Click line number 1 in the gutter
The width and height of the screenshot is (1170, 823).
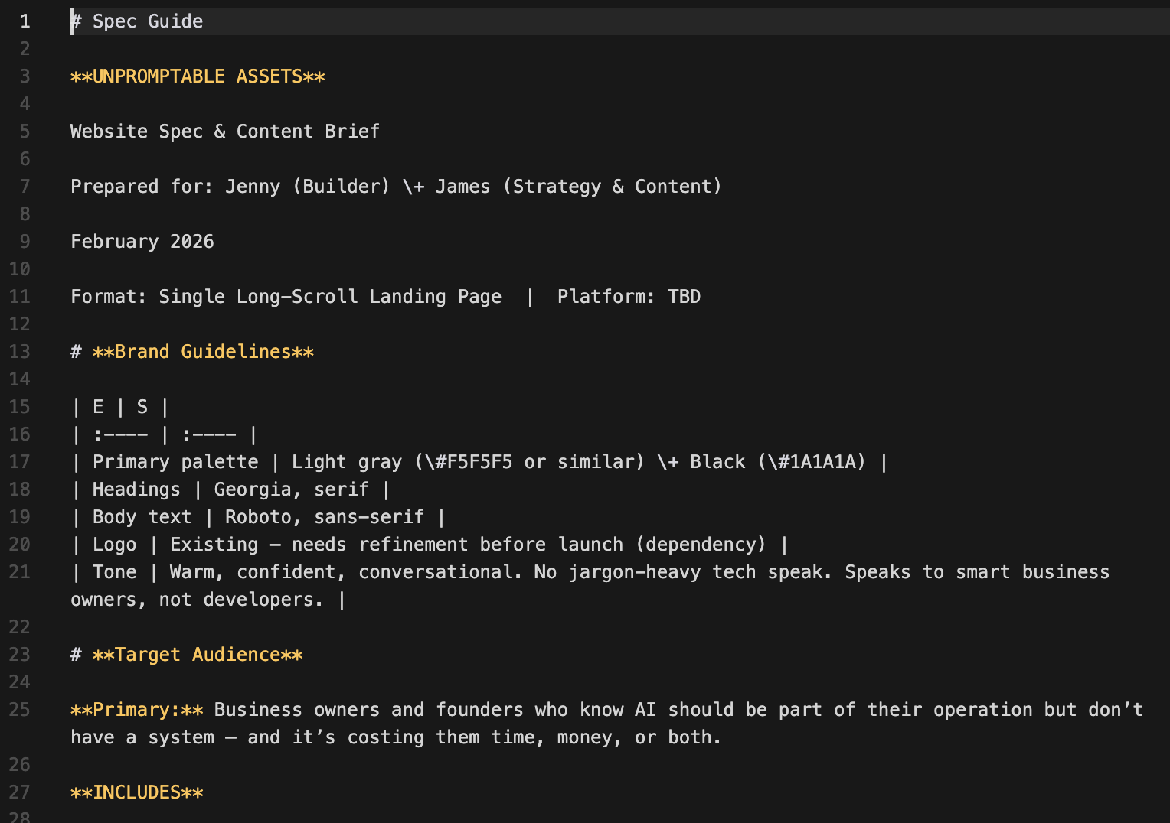25,21
